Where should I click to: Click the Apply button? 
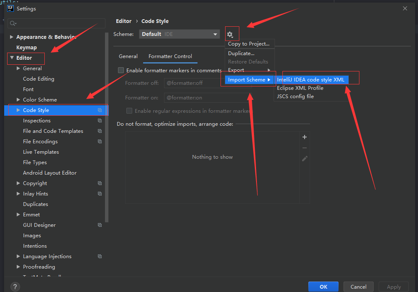[x=393, y=287]
